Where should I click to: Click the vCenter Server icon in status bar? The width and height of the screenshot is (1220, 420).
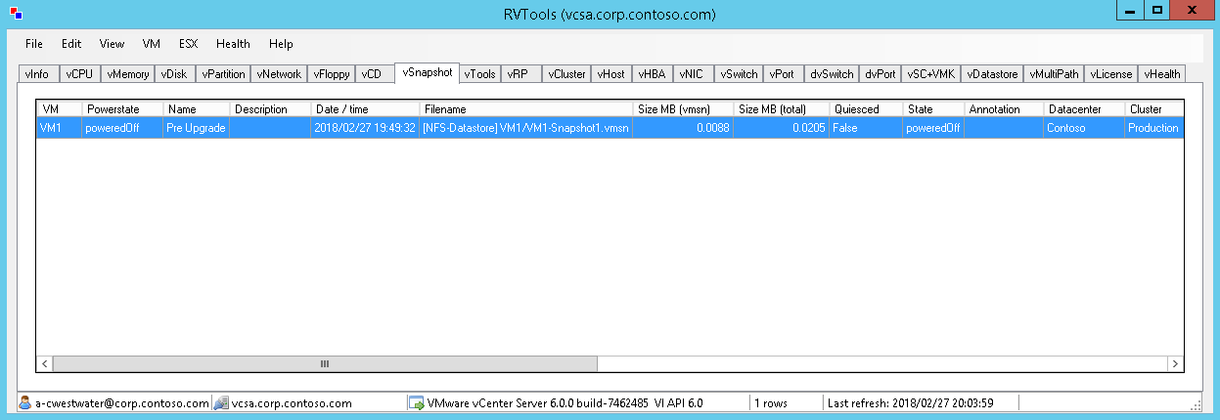[x=416, y=402]
